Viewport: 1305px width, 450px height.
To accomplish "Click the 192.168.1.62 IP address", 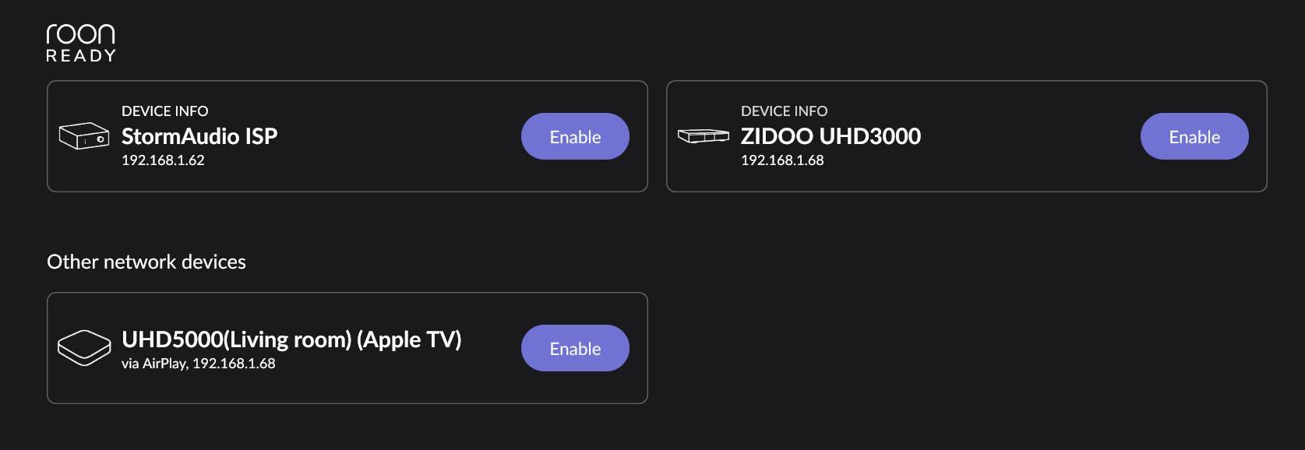I will pos(163,160).
